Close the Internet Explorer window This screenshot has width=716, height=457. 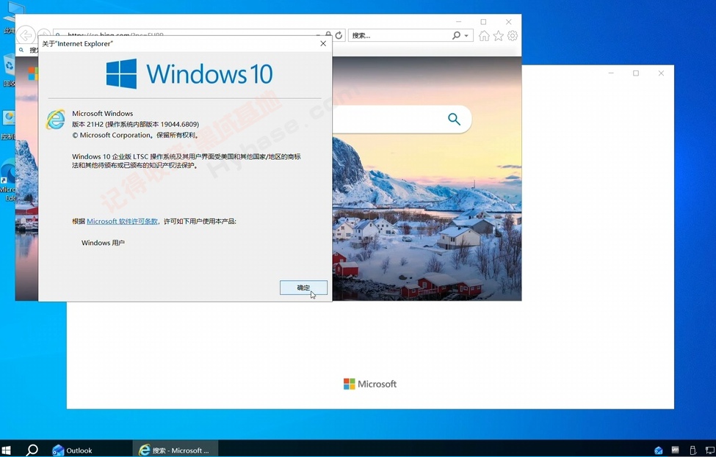(x=509, y=22)
